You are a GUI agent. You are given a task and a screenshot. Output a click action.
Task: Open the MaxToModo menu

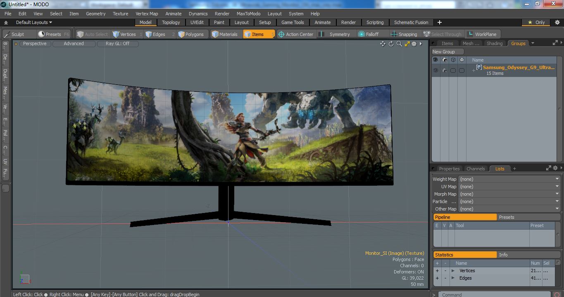[x=248, y=14]
